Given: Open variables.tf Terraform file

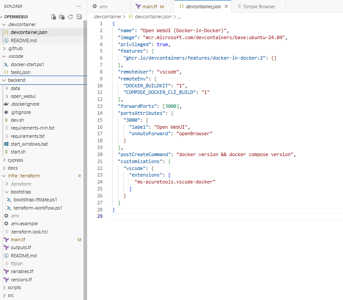Looking at the screenshot, I should tap(22, 271).
